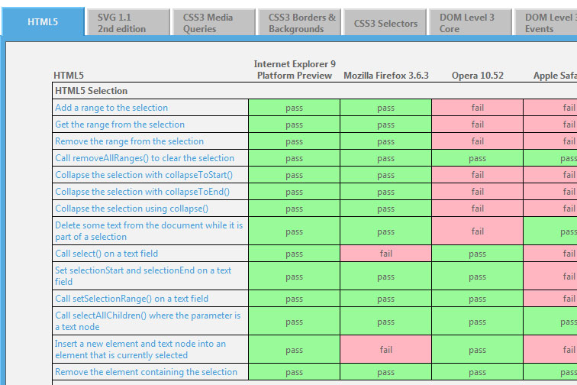Open 'Add a range to the selection' test

[111, 108]
